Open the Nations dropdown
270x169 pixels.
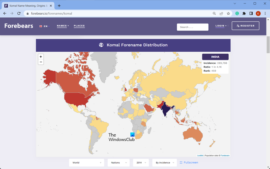pos(118,163)
